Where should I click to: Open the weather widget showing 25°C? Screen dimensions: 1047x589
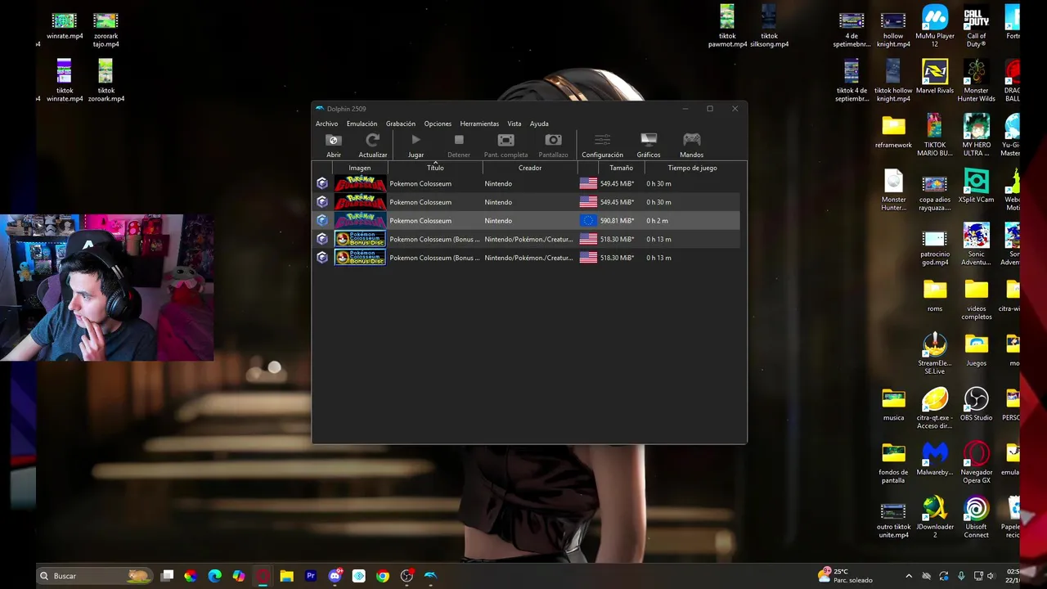[x=845, y=576]
